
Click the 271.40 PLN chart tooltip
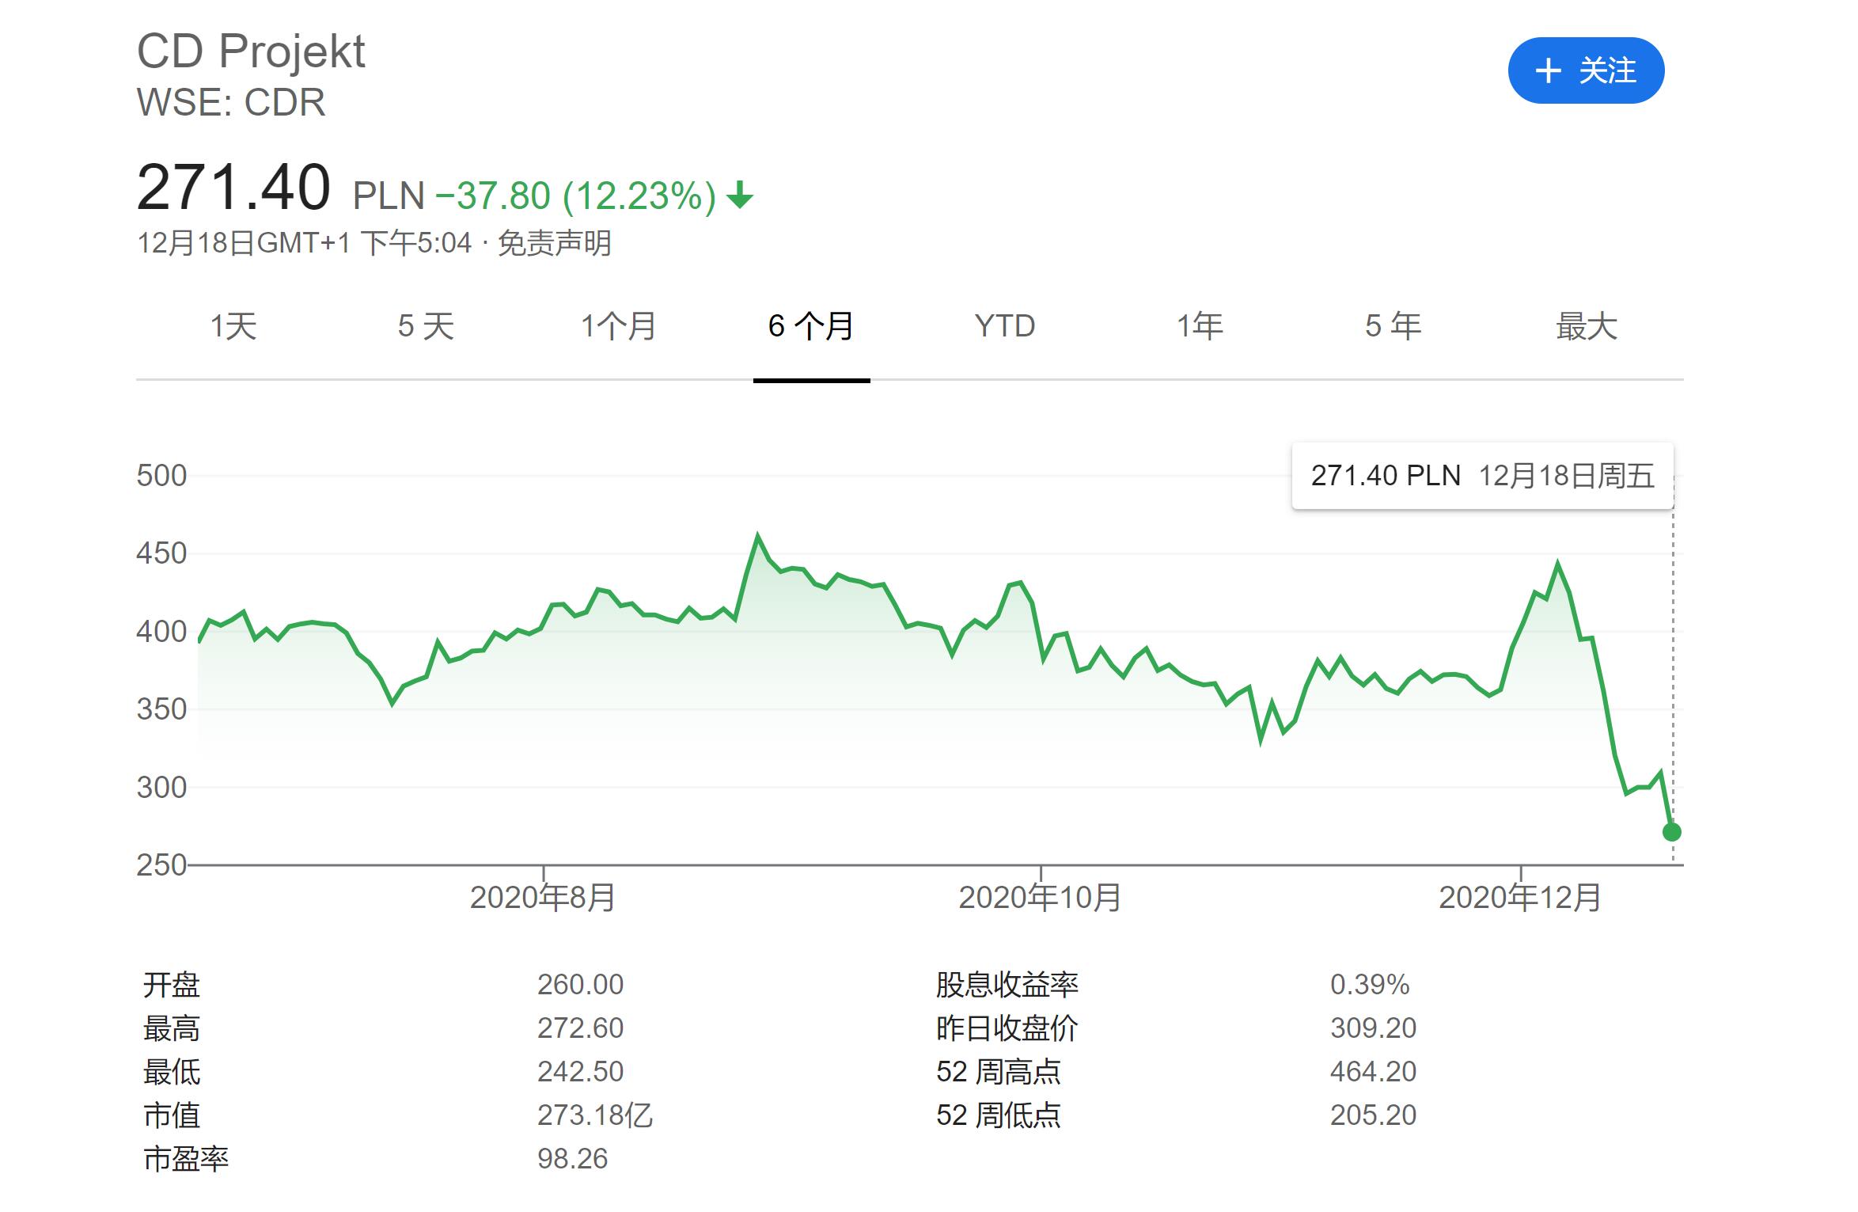[x=1482, y=476]
